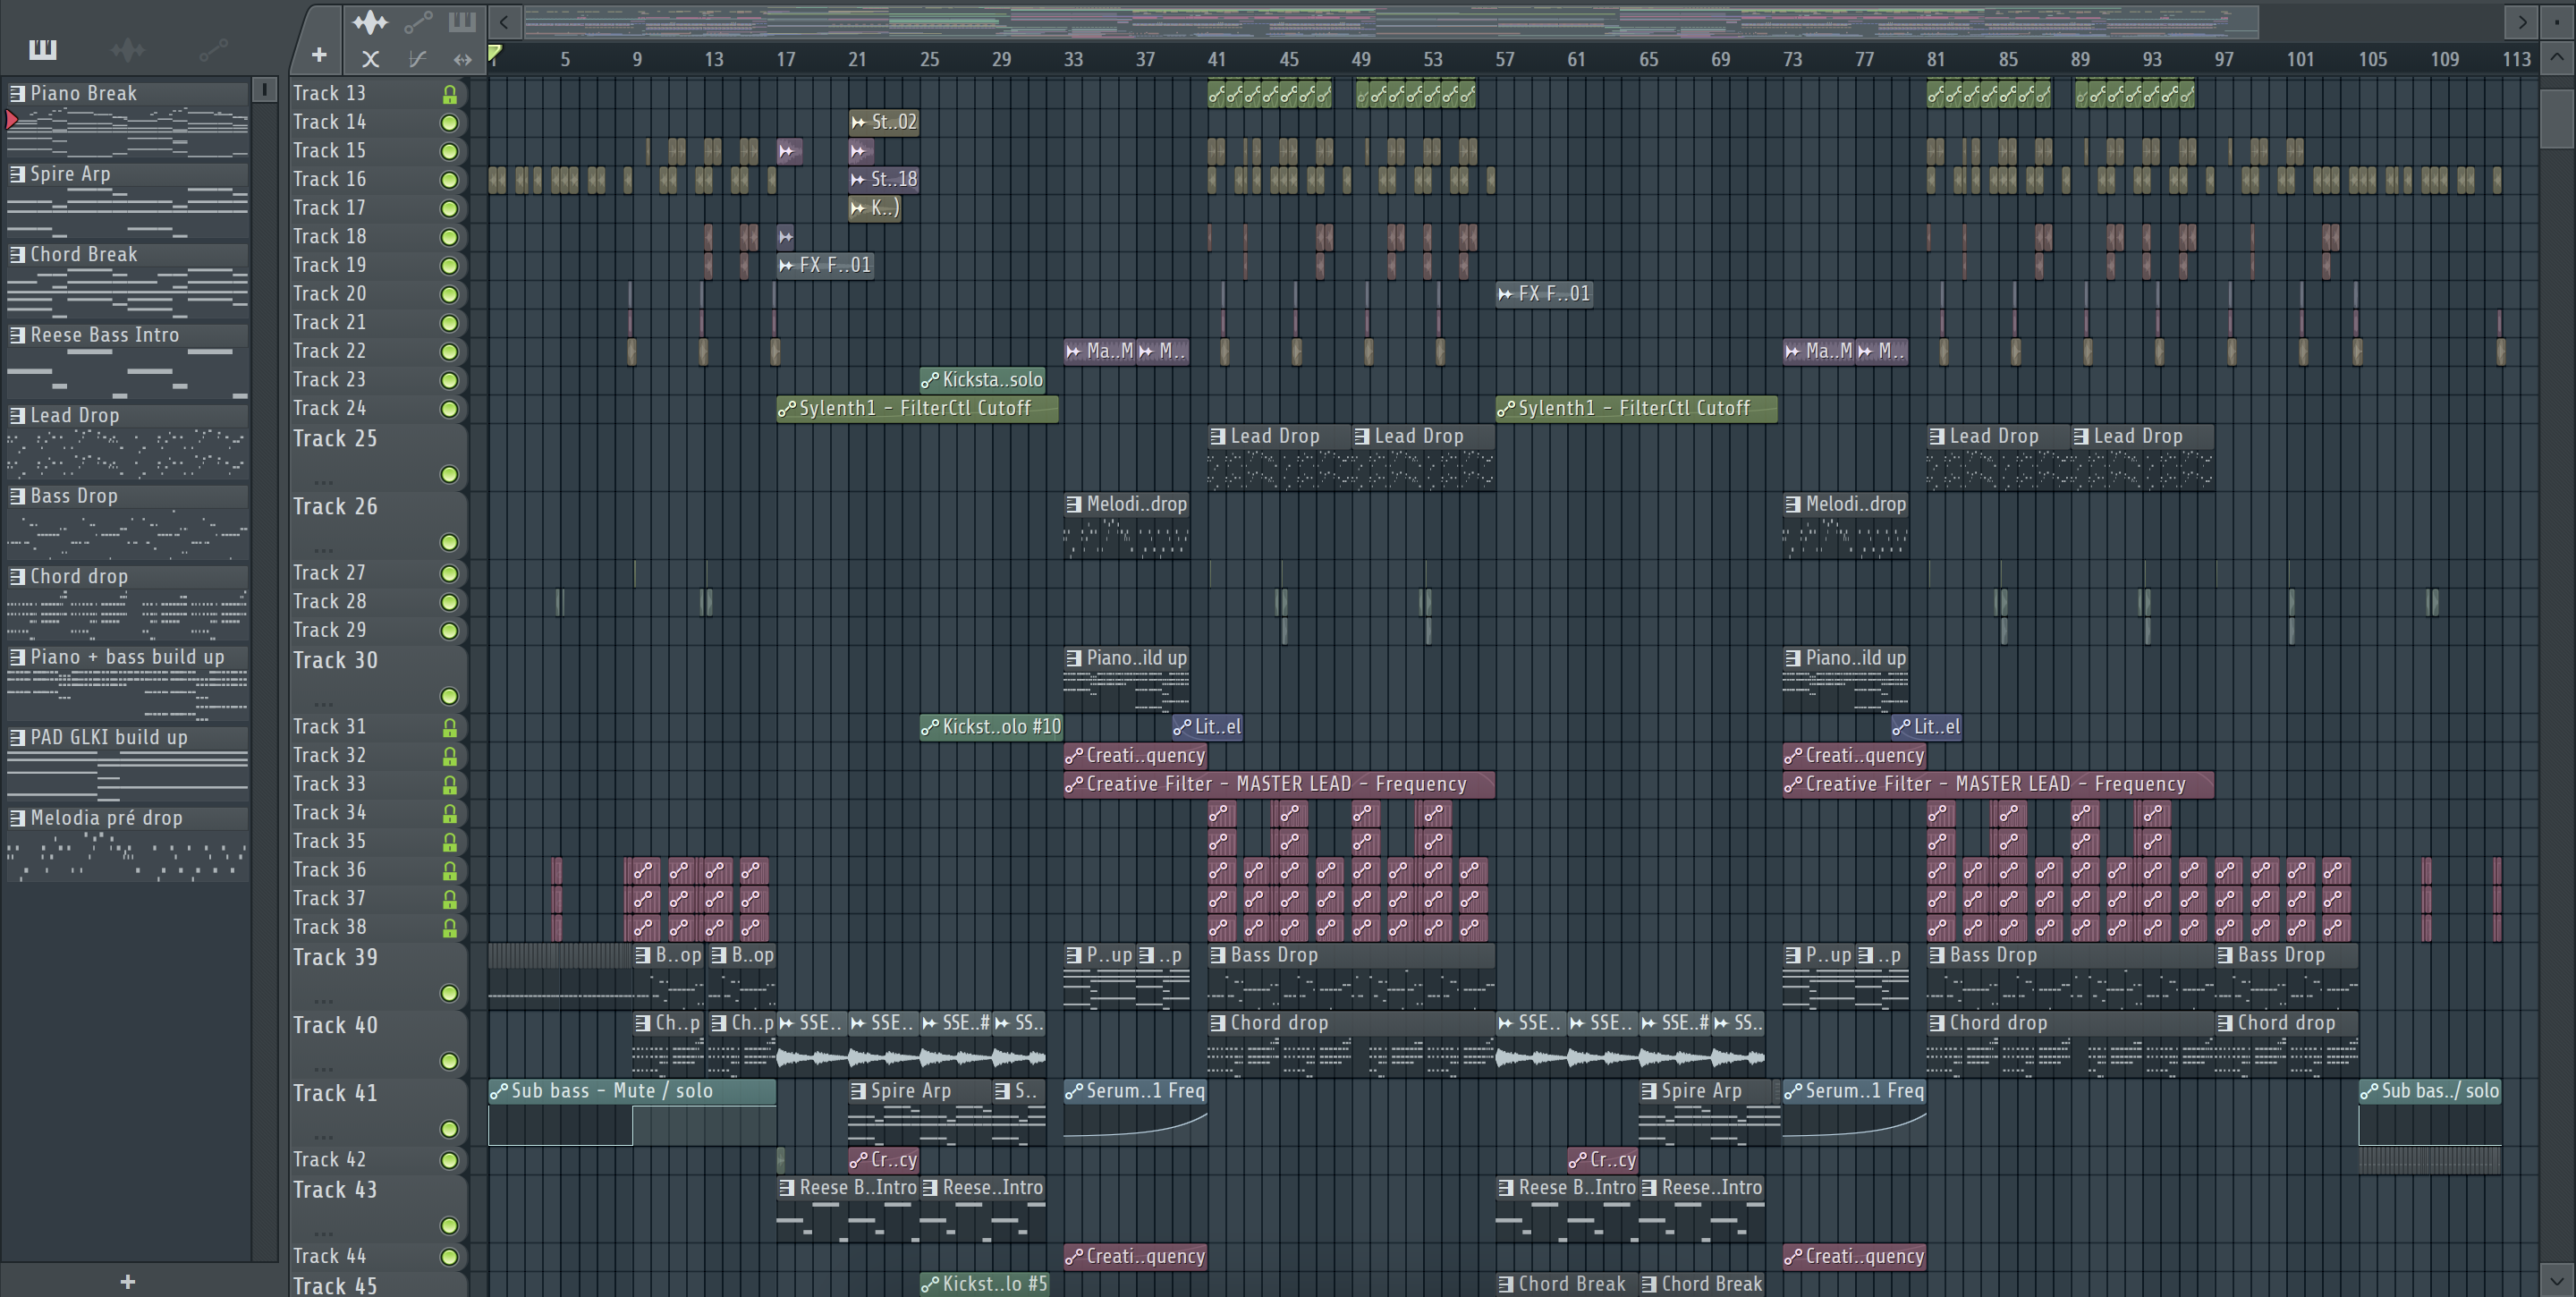The width and height of the screenshot is (2576, 1297).
Task: Open clip menu icon of Kickst..lo #5 clip
Action: point(930,1284)
